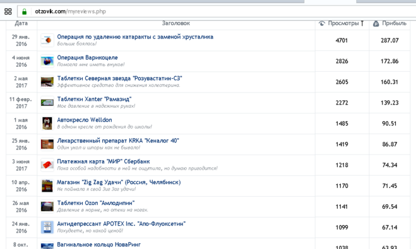Click the green padlock security icon

pos(25,11)
